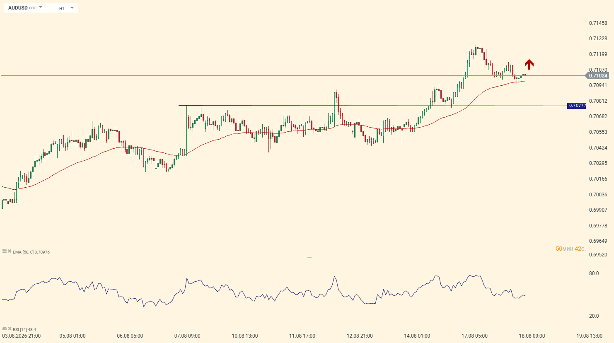Click the candle countdown timer "50мин 42с."
This screenshot has width=614, height=343.
[570, 249]
